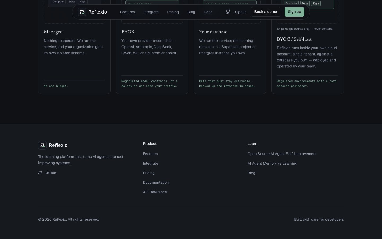The height and width of the screenshot is (239, 382).
Task: Click the green Sign up button
Action: tap(294, 12)
